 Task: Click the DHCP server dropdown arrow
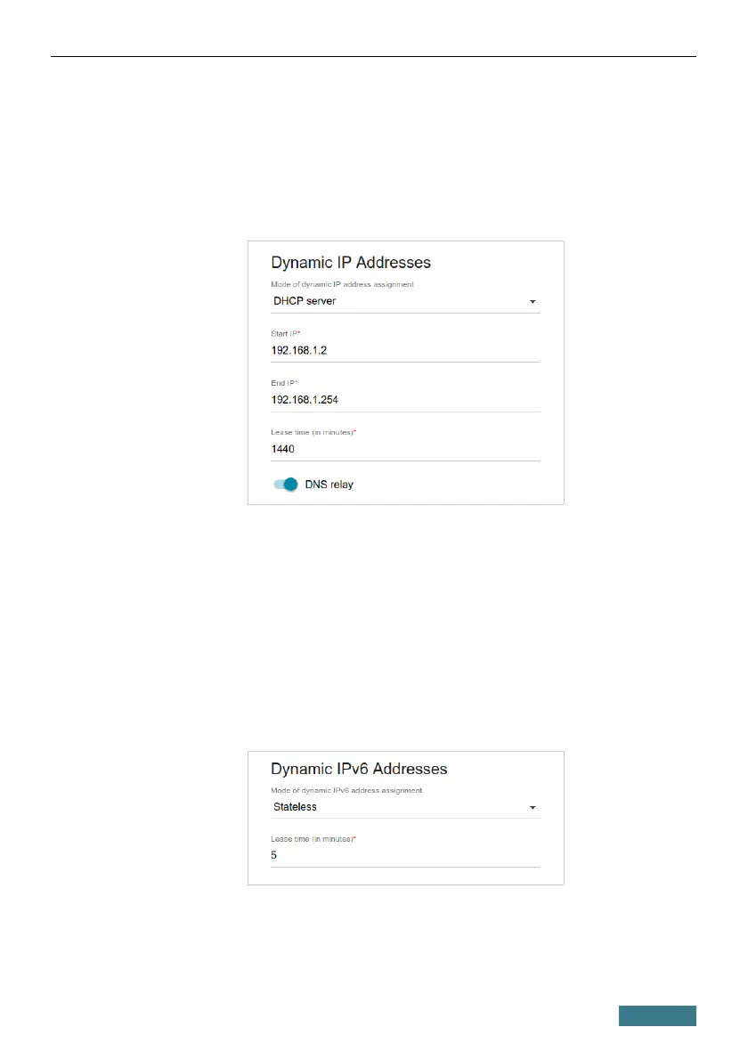point(533,302)
